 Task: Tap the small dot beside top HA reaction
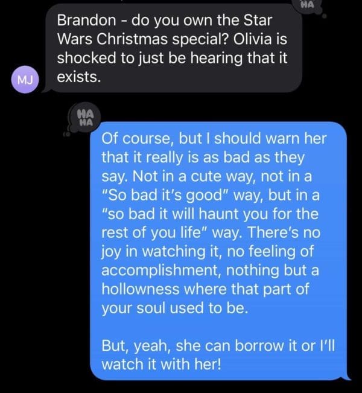pyautogui.click(x=325, y=16)
